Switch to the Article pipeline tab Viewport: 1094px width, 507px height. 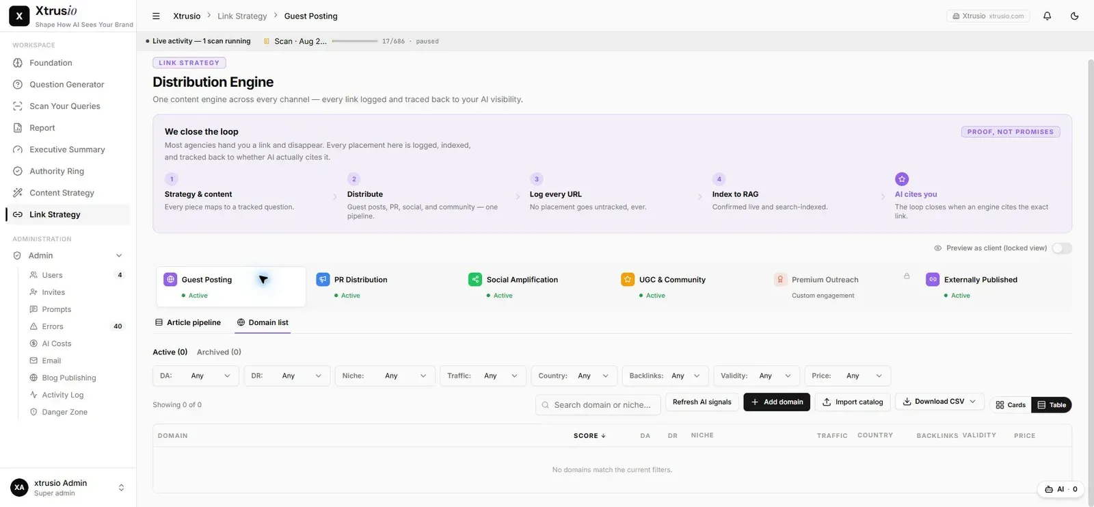188,322
